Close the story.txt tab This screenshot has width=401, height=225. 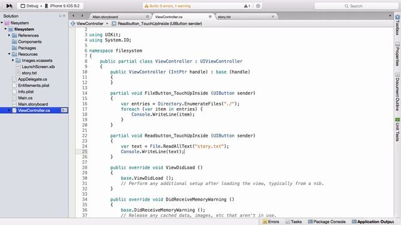click(273, 17)
